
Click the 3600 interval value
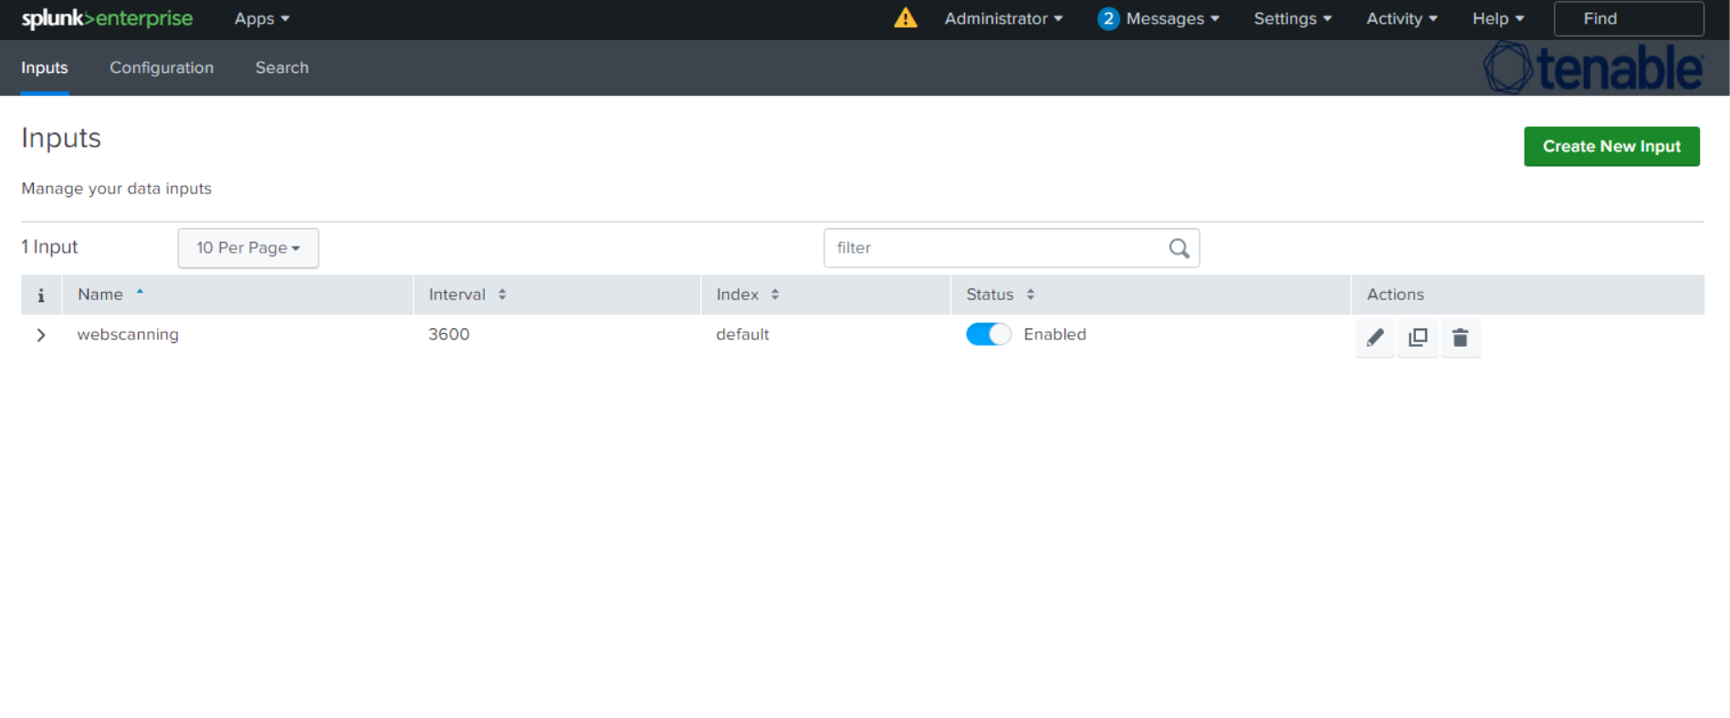(x=449, y=335)
